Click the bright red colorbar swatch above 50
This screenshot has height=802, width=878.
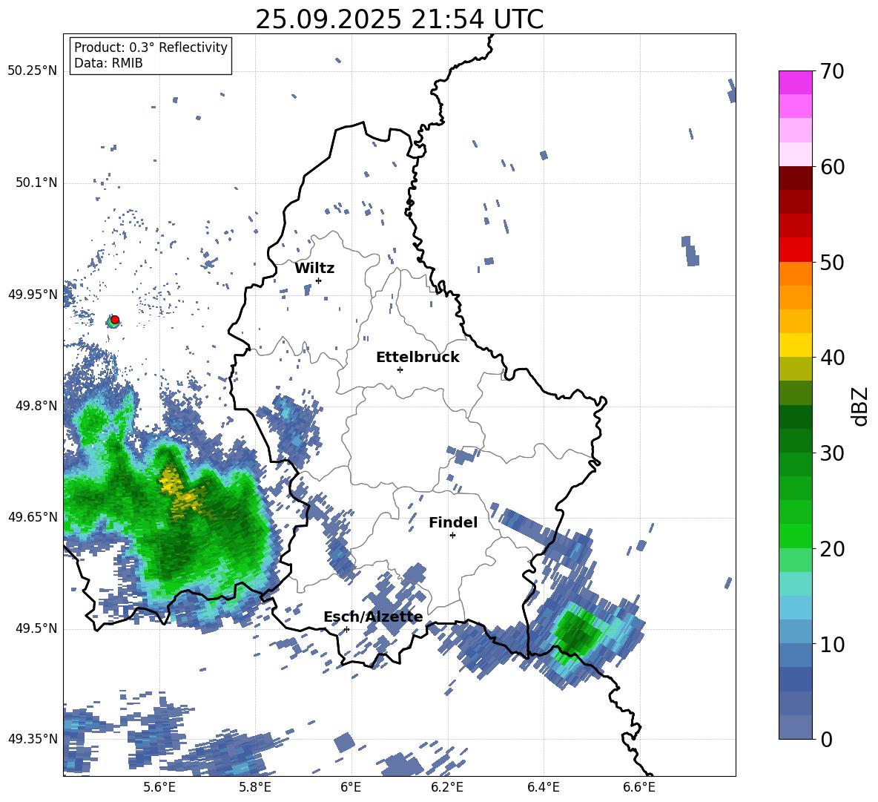pos(795,250)
